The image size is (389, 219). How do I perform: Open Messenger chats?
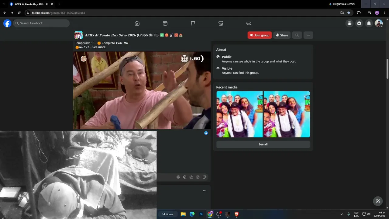point(359,23)
